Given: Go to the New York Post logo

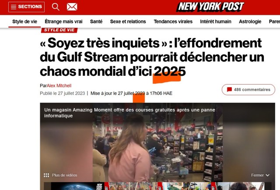Looking at the screenshot, I should pyautogui.click(x=210, y=7).
